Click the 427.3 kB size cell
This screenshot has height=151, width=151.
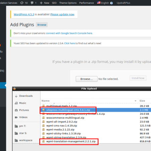coord(145,137)
